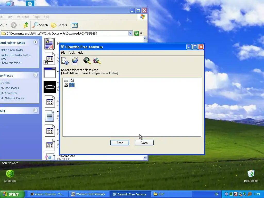Viewport: 264px width, 198px height.
Task: Click Explorer's Forward arrow icon
Action: coord(14,25)
